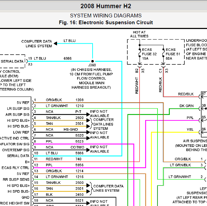
Task: Click circuit label "HS-GND"
Action: tap(71, 129)
